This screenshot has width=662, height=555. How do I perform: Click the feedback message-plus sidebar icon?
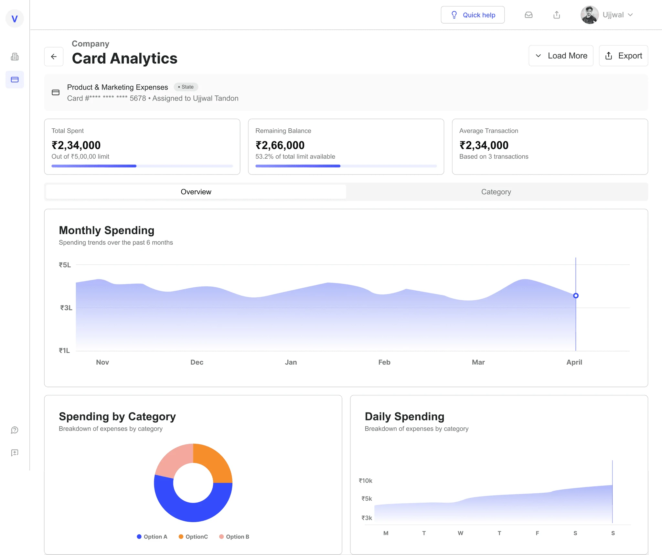coord(15,453)
